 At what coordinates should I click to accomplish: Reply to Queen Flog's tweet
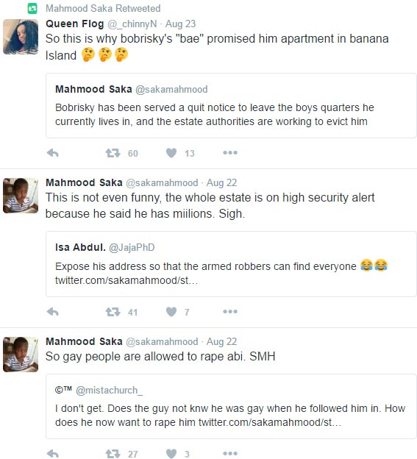point(53,153)
